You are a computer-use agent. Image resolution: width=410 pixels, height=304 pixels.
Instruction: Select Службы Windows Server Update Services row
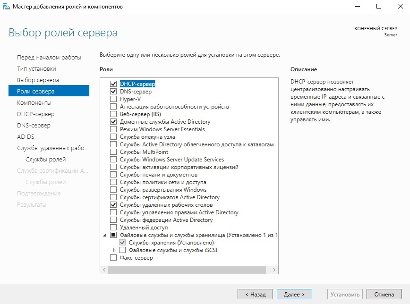click(x=171, y=160)
